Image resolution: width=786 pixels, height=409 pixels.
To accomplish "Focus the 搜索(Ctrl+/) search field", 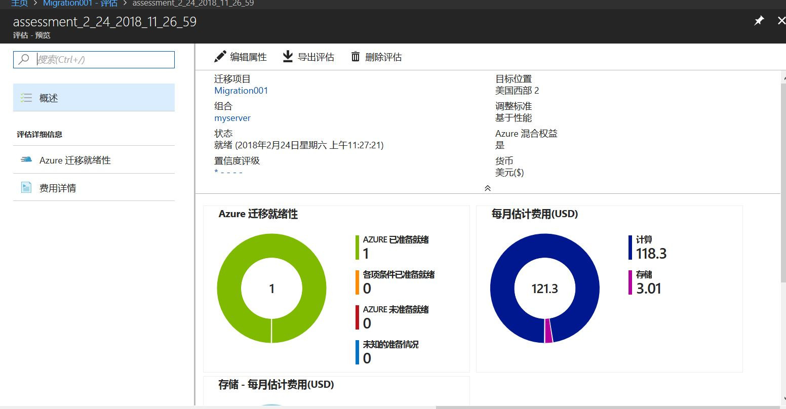I will click(x=94, y=59).
